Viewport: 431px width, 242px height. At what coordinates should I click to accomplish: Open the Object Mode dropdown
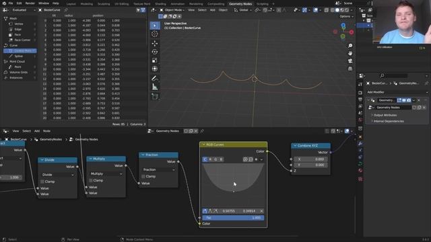(x=172, y=10)
